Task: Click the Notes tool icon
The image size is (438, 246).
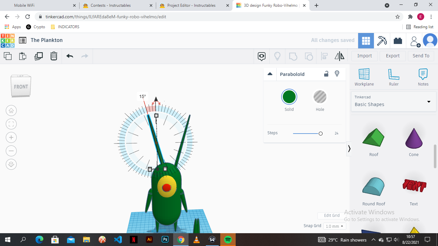Action: (423, 77)
